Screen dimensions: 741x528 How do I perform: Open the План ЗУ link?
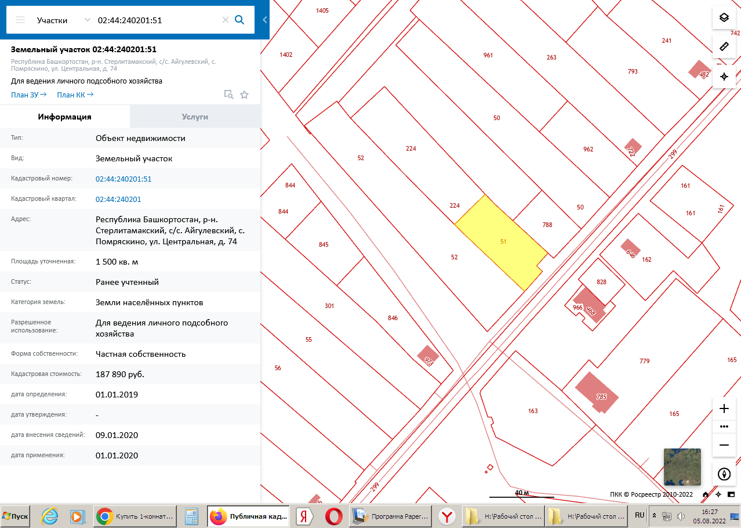click(x=27, y=95)
